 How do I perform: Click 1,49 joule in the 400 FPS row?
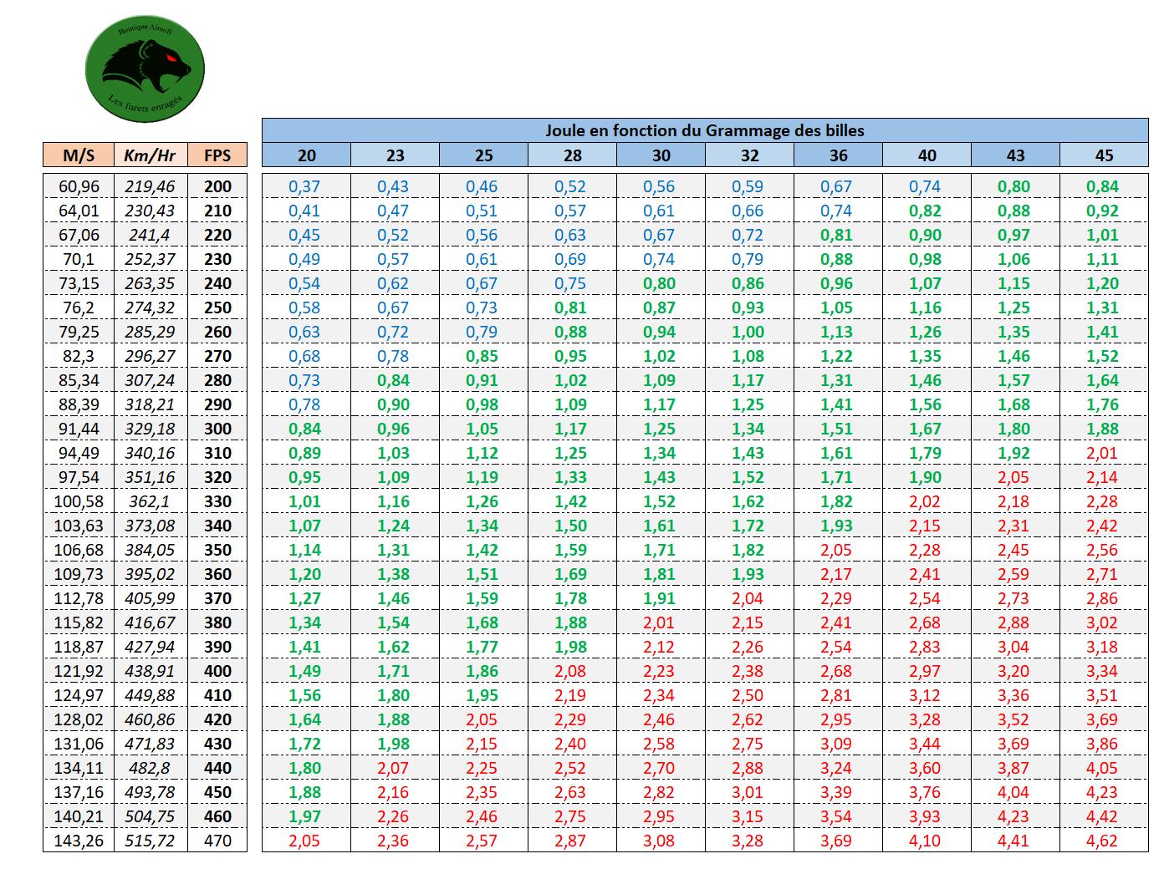(x=305, y=671)
